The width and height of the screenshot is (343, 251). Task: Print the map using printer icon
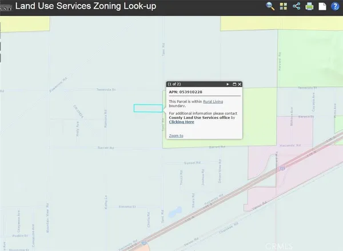tap(309, 6)
